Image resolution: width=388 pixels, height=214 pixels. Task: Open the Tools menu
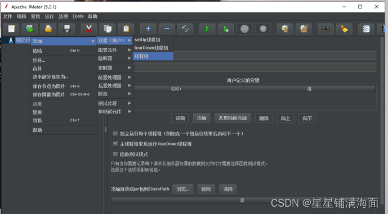(78, 16)
